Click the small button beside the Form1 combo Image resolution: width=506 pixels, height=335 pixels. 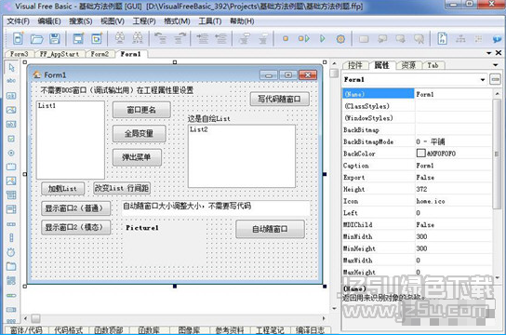tap(495, 79)
